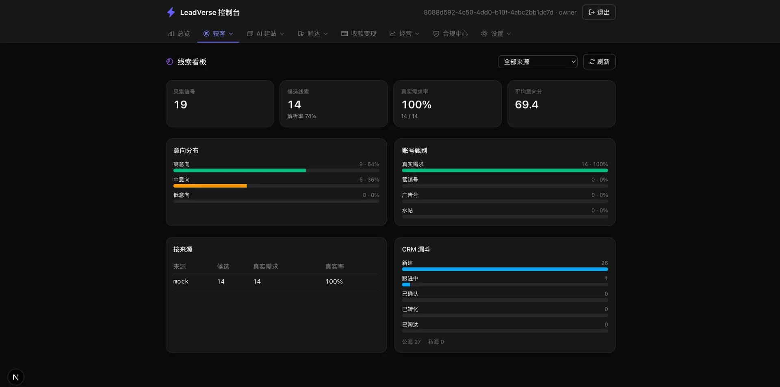Expand the AI 建站 menu chevron

(x=282, y=34)
